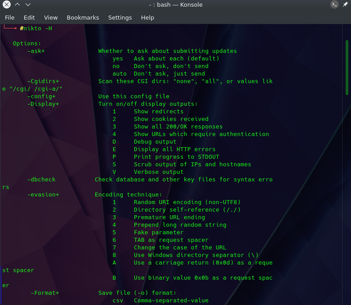Close the Konsole window with X button

click(x=7, y=4)
